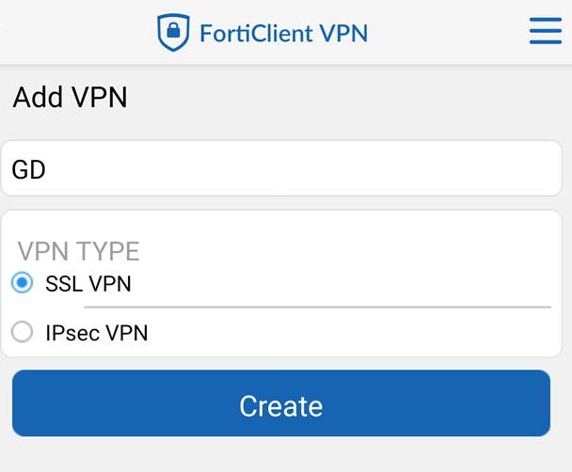Click the top line of the hamburger icon

click(x=546, y=19)
